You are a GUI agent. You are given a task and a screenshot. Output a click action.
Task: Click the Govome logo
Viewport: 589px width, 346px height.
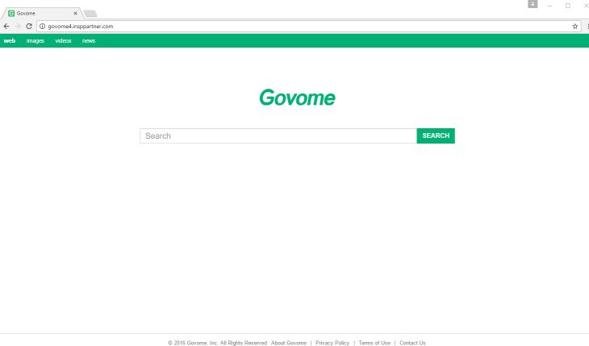297,98
